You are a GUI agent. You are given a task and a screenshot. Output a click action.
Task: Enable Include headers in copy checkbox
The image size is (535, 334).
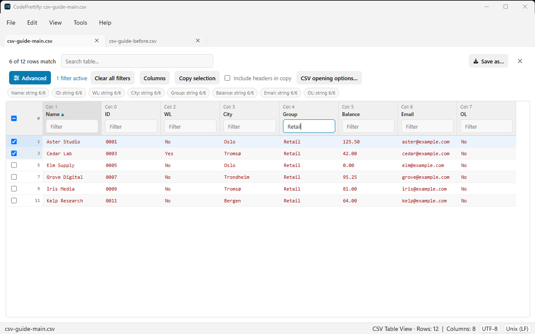coord(227,78)
